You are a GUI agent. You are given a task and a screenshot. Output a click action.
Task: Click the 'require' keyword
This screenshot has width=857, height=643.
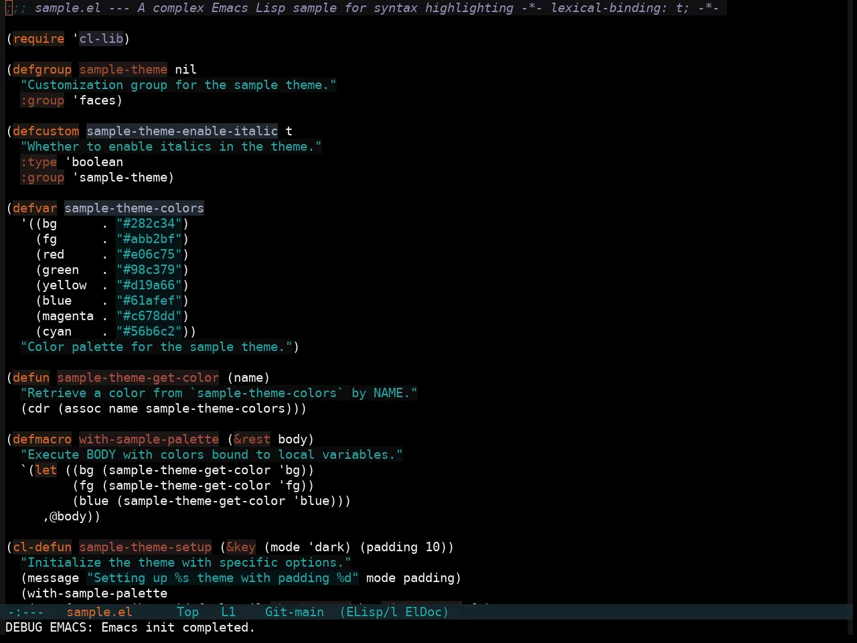point(39,39)
